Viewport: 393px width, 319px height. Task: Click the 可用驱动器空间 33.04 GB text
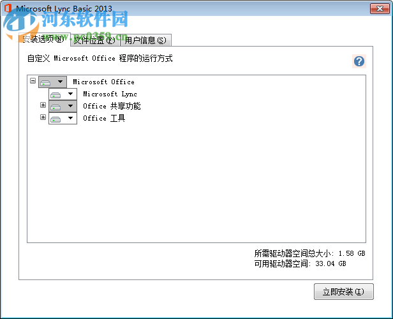[300, 263]
